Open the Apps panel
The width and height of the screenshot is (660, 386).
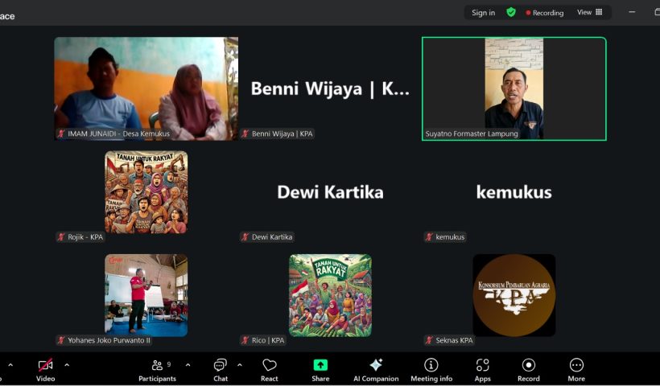point(482,369)
